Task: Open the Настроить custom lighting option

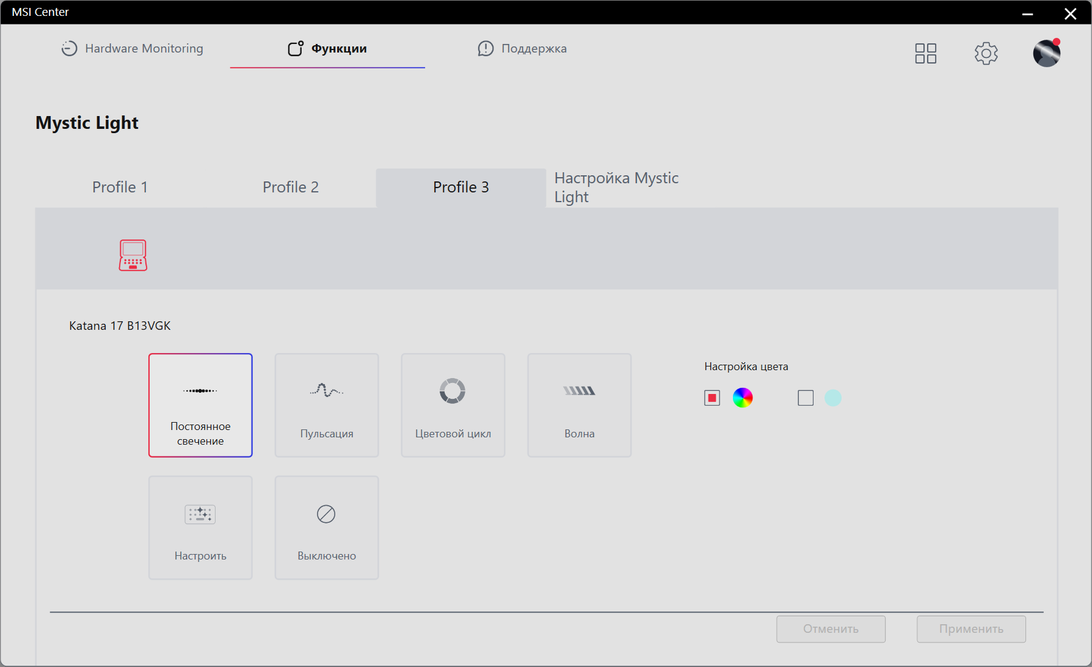Action: pos(200,528)
